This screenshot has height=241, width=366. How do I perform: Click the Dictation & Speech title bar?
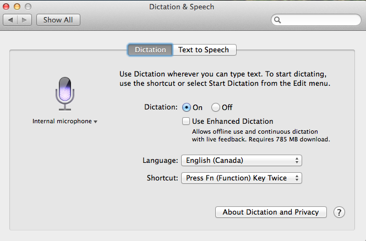(x=182, y=7)
